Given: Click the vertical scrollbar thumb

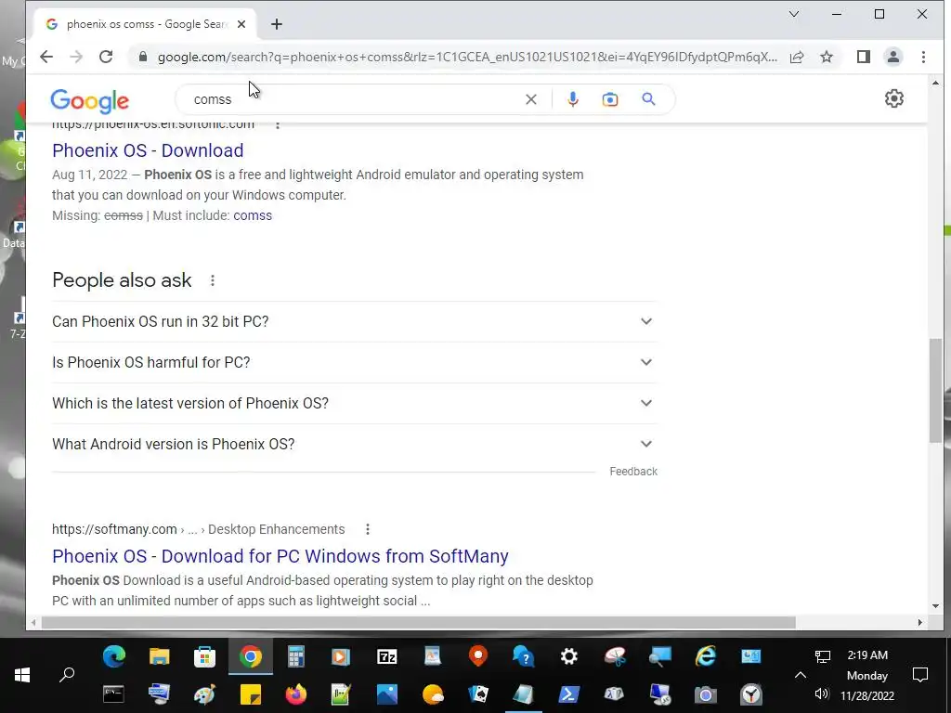Looking at the screenshot, I should click(935, 391).
